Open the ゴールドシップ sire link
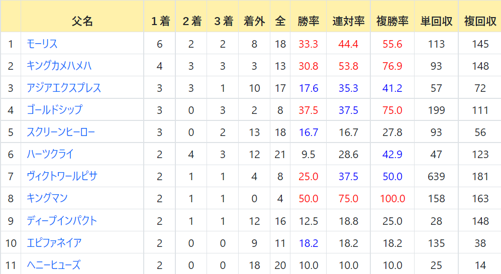This screenshot has height=274, width=501. [x=54, y=110]
